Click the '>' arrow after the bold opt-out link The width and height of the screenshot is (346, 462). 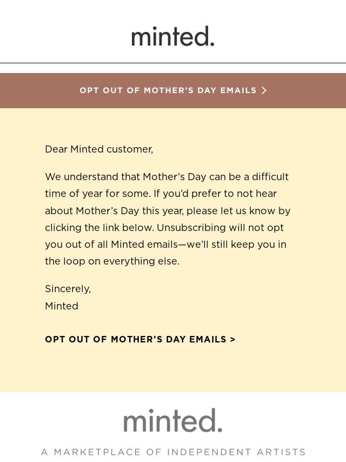coord(232,340)
